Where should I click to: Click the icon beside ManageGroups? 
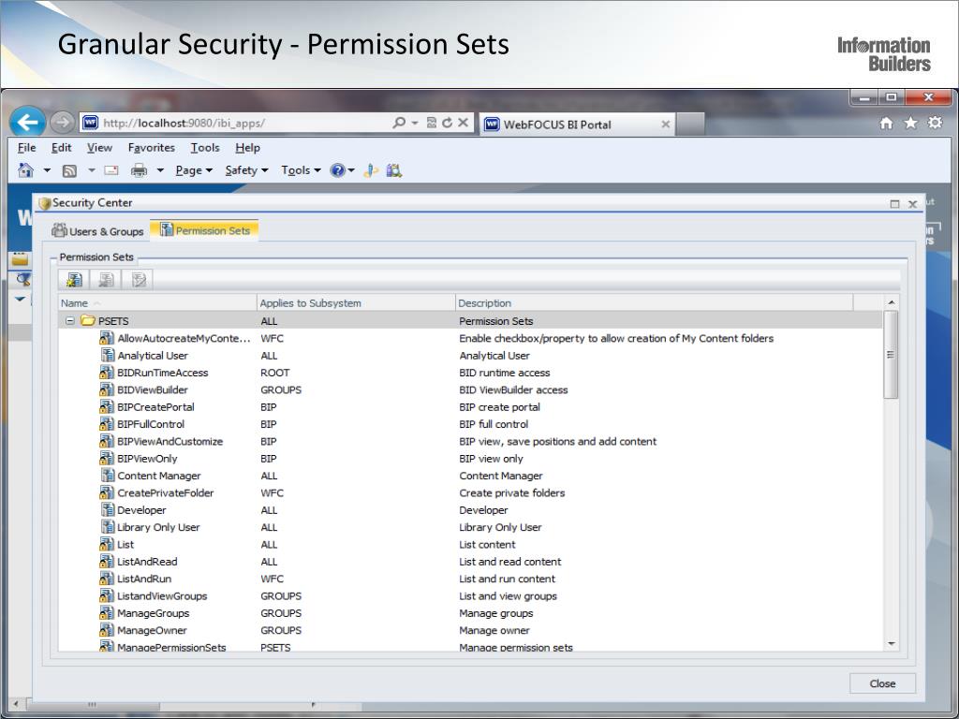pyautogui.click(x=107, y=612)
